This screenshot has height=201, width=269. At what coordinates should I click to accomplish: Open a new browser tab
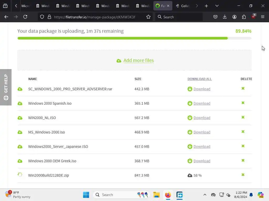click(x=206, y=6)
